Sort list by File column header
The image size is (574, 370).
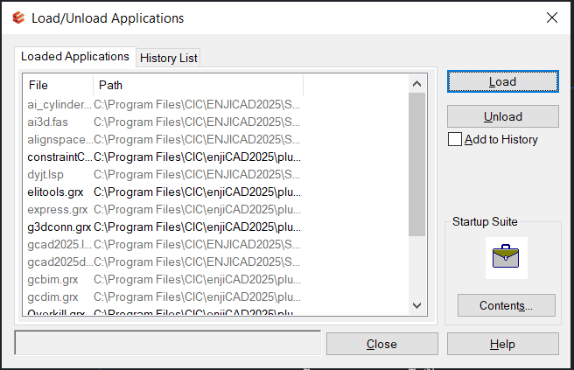point(58,85)
